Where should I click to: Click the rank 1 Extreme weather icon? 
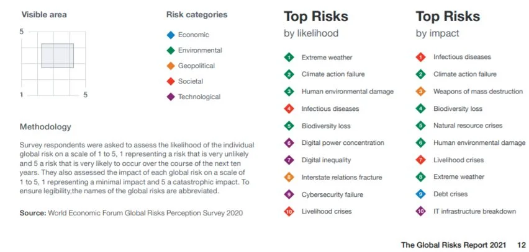click(289, 58)
